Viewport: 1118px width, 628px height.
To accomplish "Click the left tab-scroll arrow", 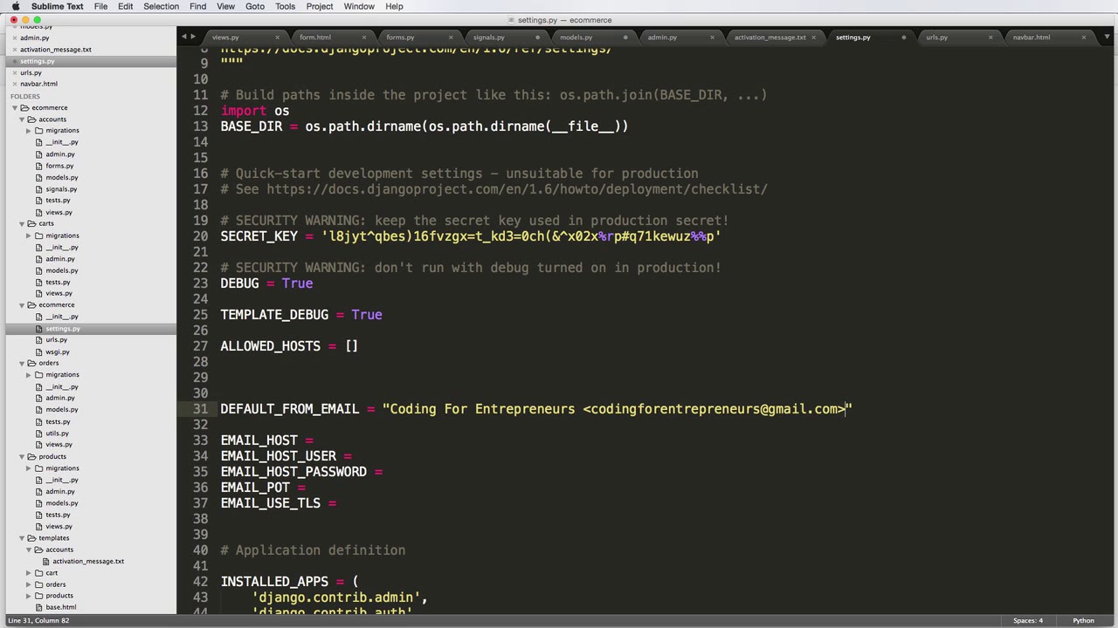I will click(183, 37).
